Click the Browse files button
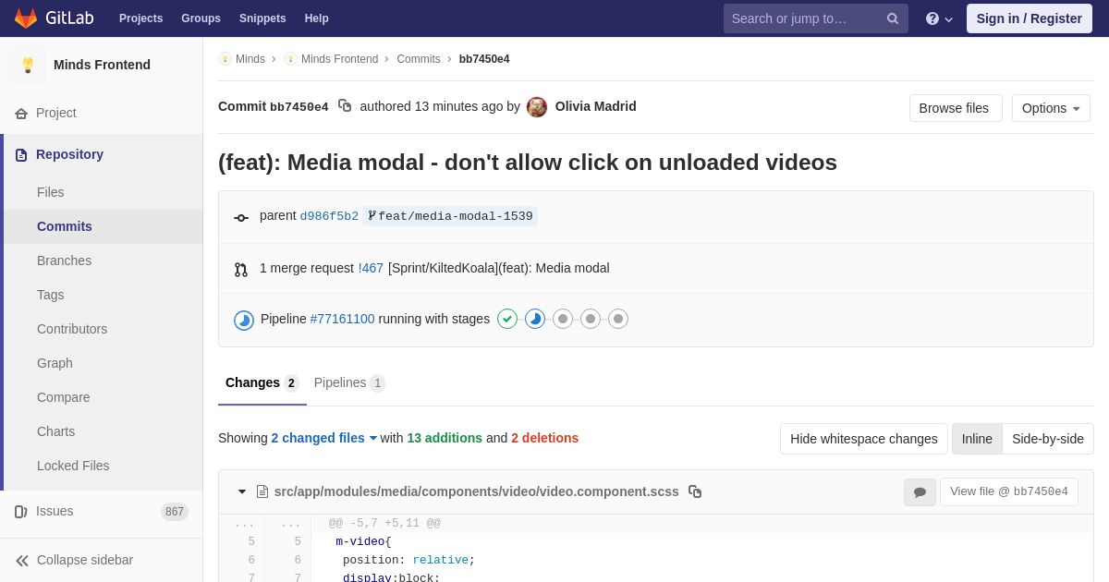 [955, 108]
